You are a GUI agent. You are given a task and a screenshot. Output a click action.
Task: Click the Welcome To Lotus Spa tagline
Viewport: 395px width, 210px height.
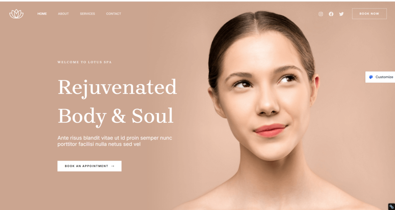coord(84,62)
